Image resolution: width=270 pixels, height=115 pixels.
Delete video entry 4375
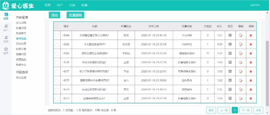tap(251, 80)
